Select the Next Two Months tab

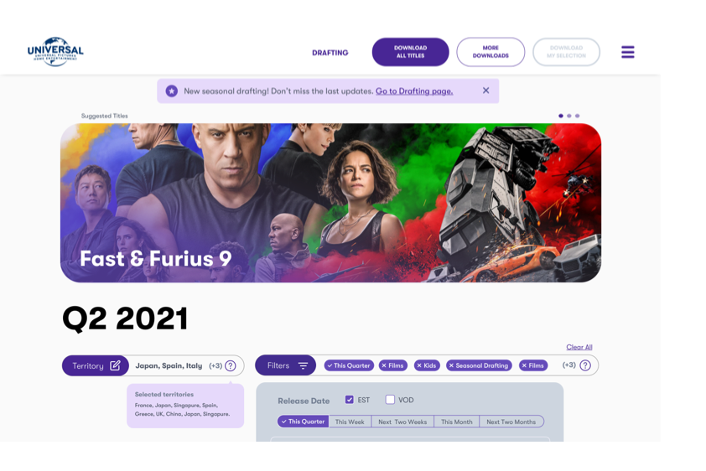511,422
